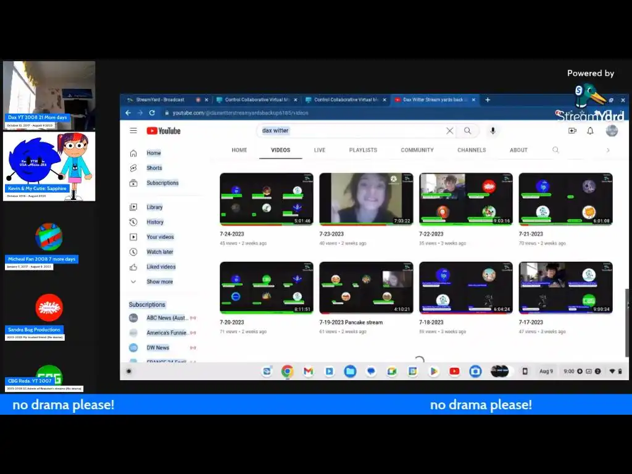Open the 7-21-2023 video thumbnail
This screenshot has width=632, height=474.
(565, 199)
